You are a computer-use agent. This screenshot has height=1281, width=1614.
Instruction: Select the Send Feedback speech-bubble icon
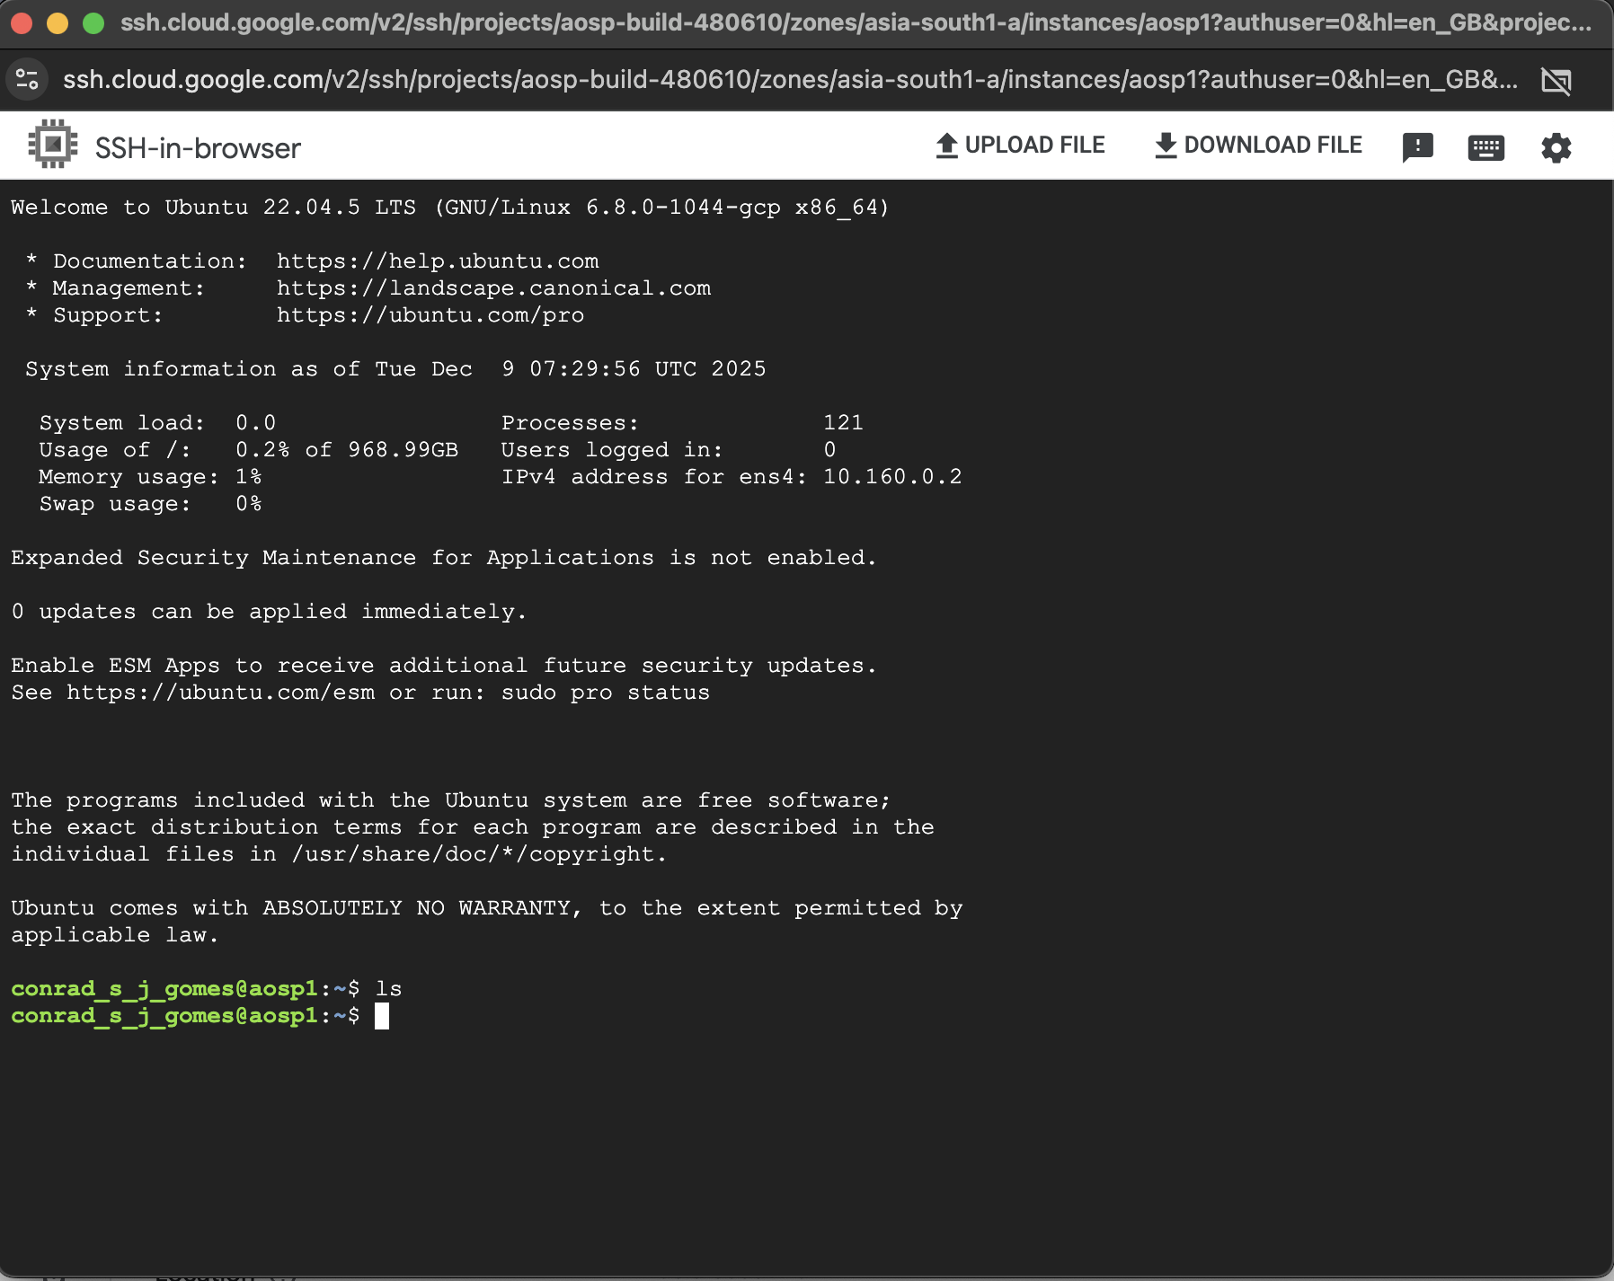tap(1418, 146)
